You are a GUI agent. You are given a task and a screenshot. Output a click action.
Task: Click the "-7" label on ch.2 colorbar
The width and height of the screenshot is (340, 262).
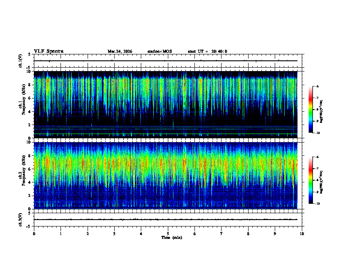click(x=317, y=169)
